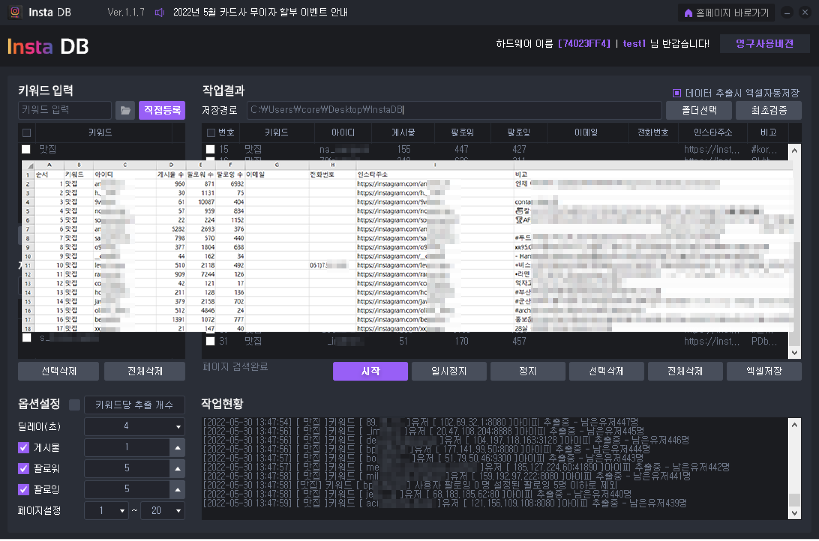Sort by 인스타주소 column header
This screenshot has width=819, height=541.
tap(713, 133)
